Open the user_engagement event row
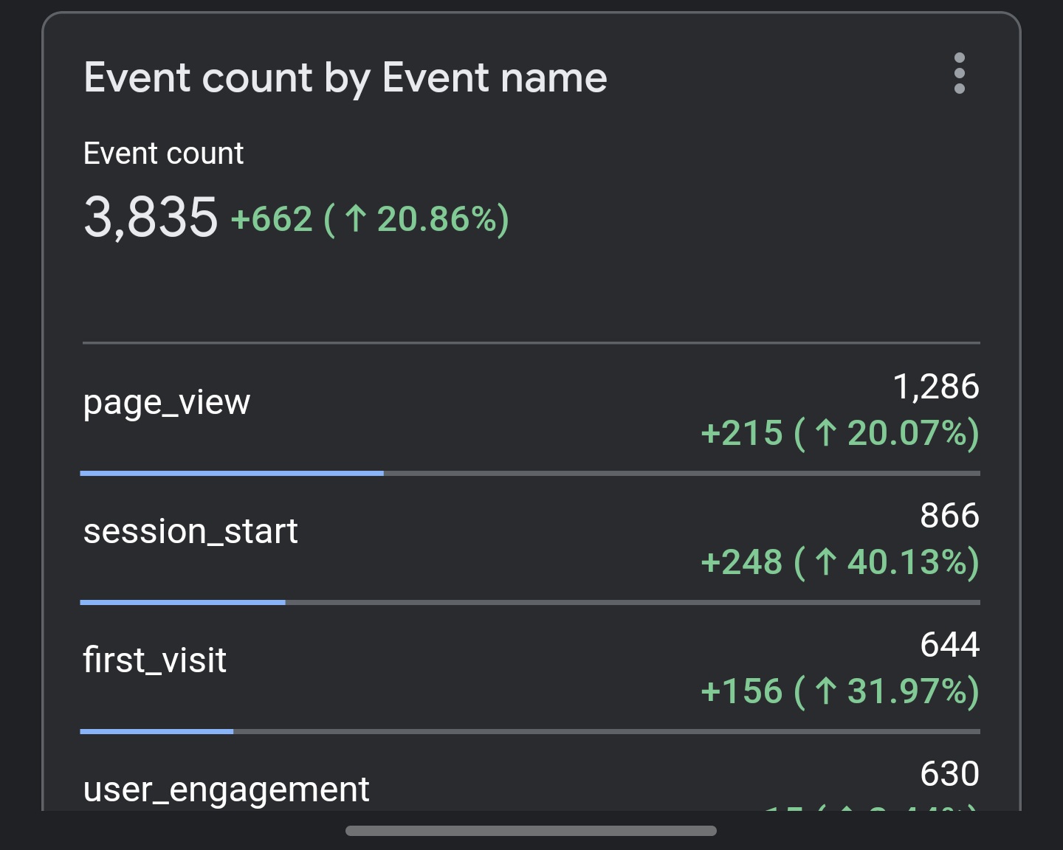 [x=226, y=789]
